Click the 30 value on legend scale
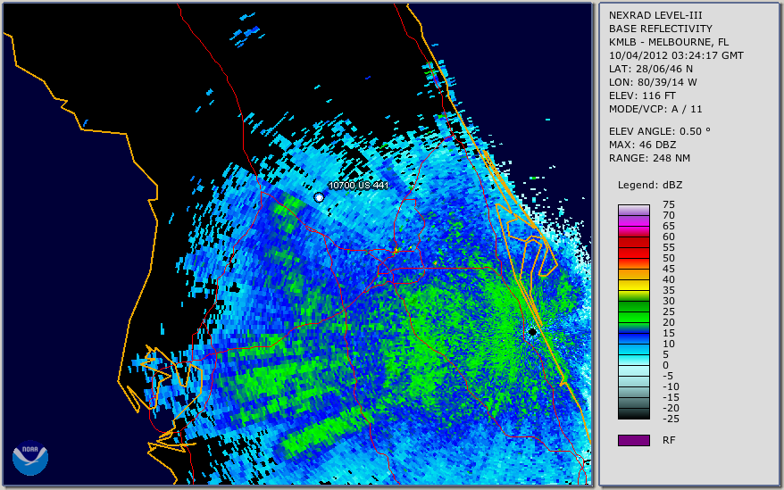Viewport: 784px width, 490px height. click(x=669, y=301)
